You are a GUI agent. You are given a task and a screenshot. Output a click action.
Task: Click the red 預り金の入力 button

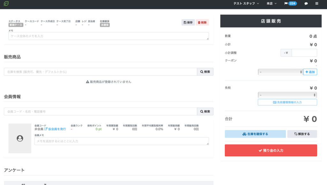[x=271, y=150]
